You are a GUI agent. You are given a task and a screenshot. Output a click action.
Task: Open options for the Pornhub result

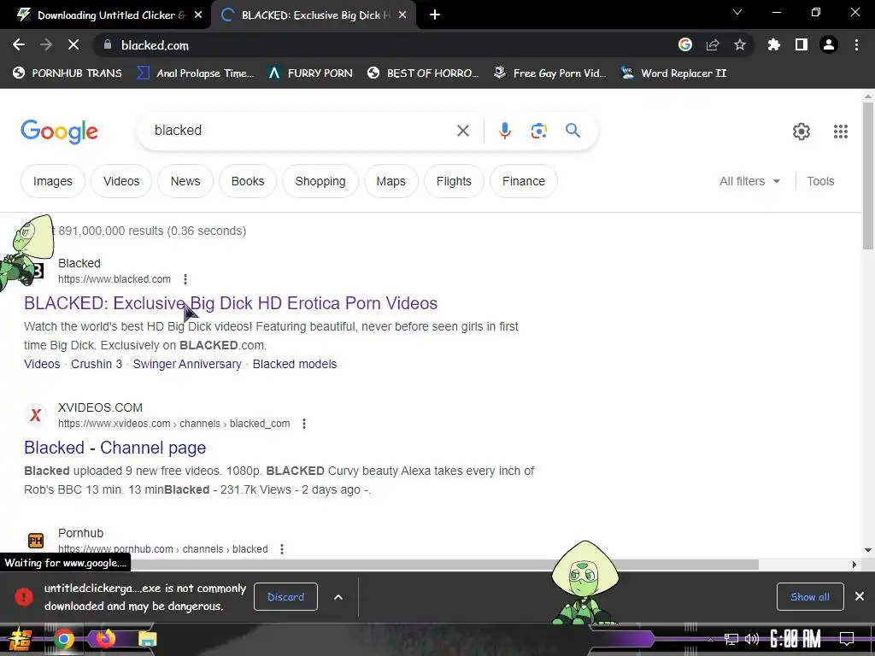(x=282, y=549)
